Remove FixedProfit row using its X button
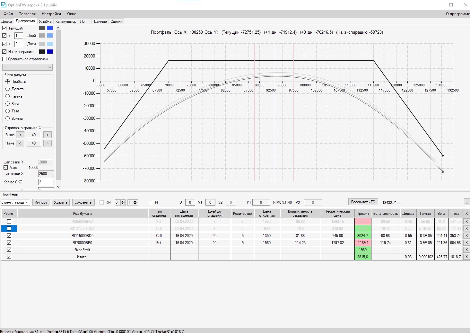Image resolution: width=470 pixels, height=333 pixels. point(466,250)
